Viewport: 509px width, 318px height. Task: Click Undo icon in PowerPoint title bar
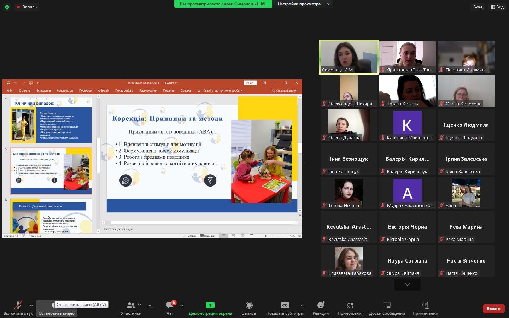pos(15,83)
